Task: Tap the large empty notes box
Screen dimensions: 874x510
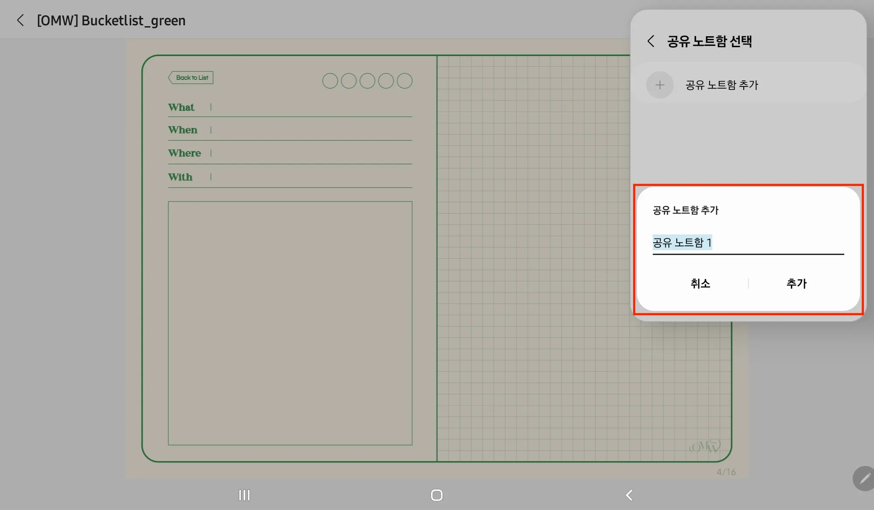Action: [x=290, y=323]
